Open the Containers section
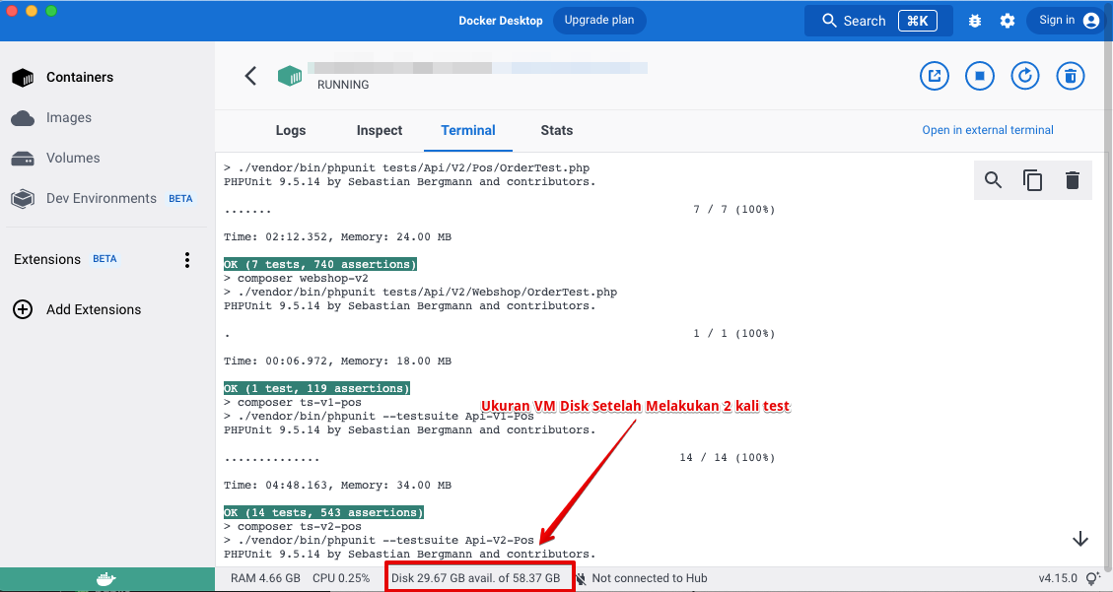This screenshot has height=592, width=1113. click(x=80, y=77)
